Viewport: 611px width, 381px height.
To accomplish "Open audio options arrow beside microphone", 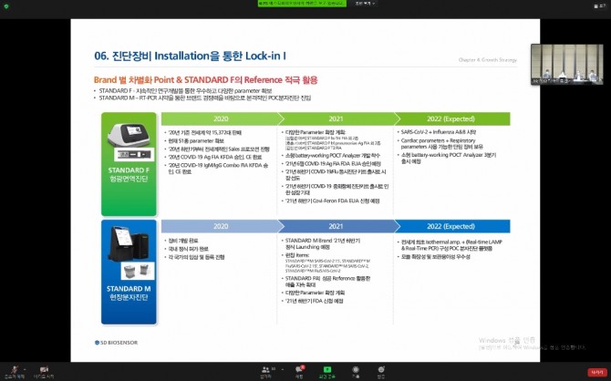I will pos(26,368).
